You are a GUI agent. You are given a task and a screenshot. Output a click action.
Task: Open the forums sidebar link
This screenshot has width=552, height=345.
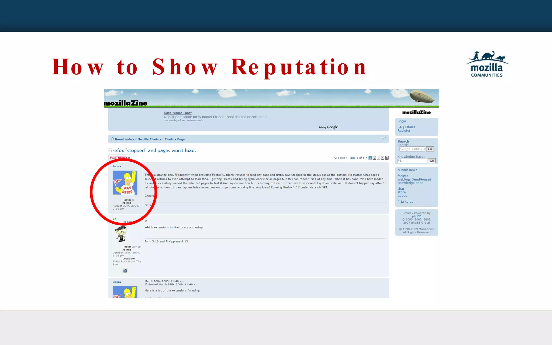click(403, 176)
